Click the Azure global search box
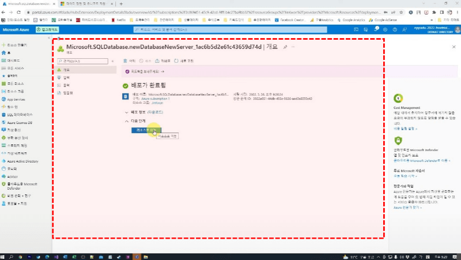Viewport: 461px width, 260px height. (230, 29)
